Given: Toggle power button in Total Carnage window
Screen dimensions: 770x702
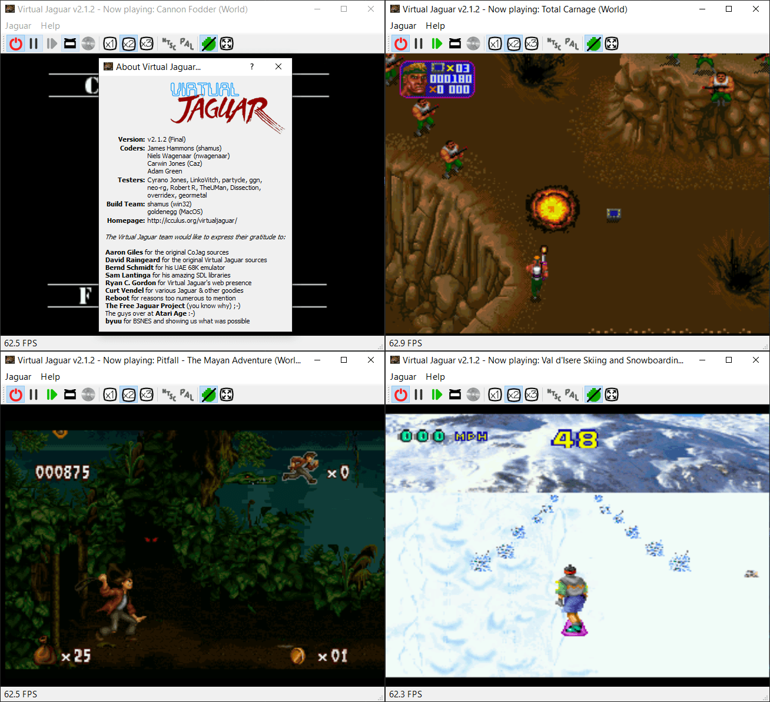Looking at the screenshot, I should click(401, 44).
